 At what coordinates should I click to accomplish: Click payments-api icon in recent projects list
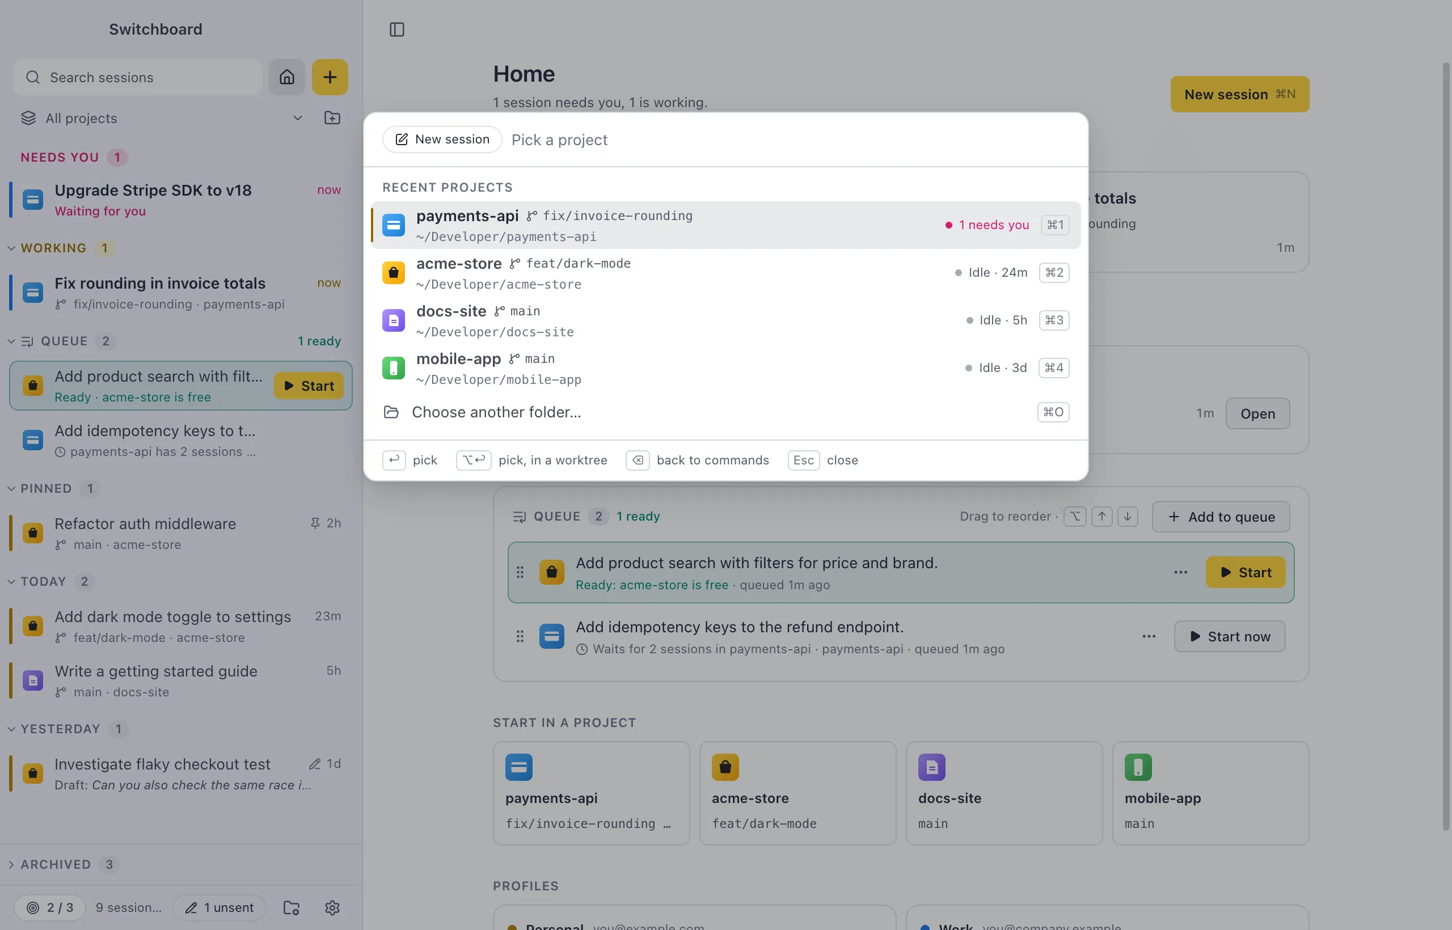coord(394,225)
